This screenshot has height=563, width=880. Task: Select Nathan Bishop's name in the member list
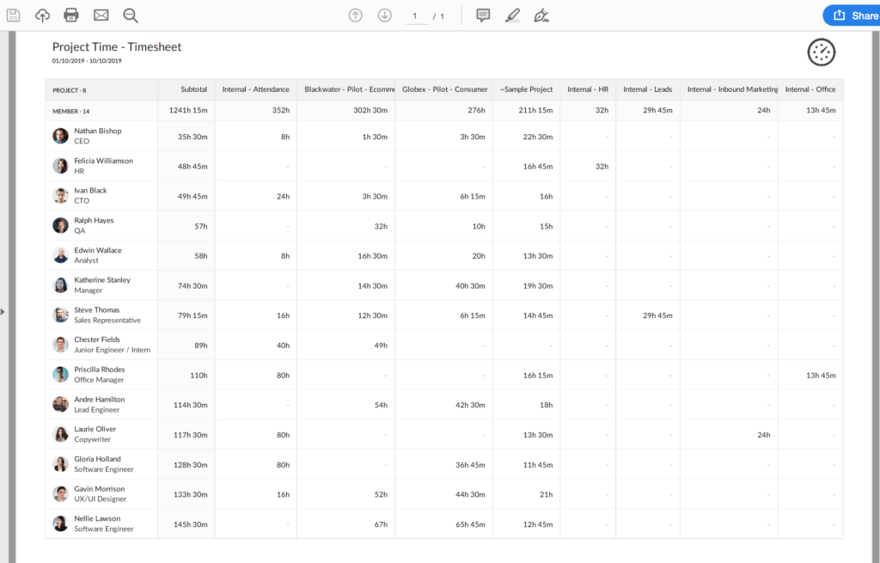tap(100, 131)
